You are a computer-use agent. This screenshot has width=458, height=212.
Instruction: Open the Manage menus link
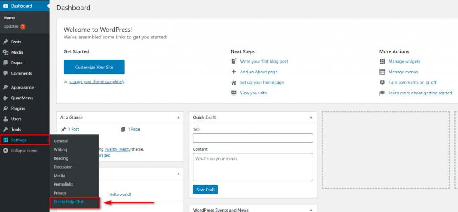click(403, 72)
